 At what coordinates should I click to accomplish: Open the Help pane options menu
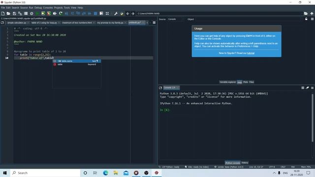[x=312, y=19]
